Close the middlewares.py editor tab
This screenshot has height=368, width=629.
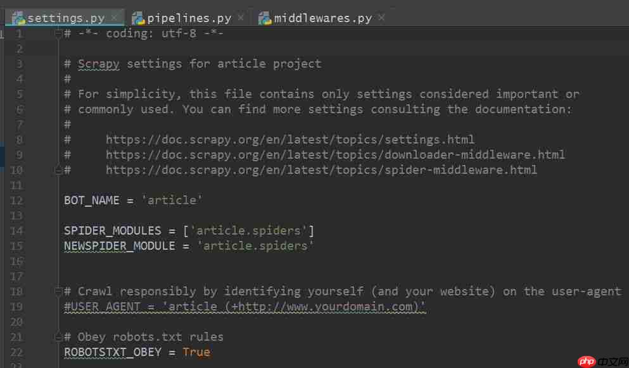click(381, 18)
